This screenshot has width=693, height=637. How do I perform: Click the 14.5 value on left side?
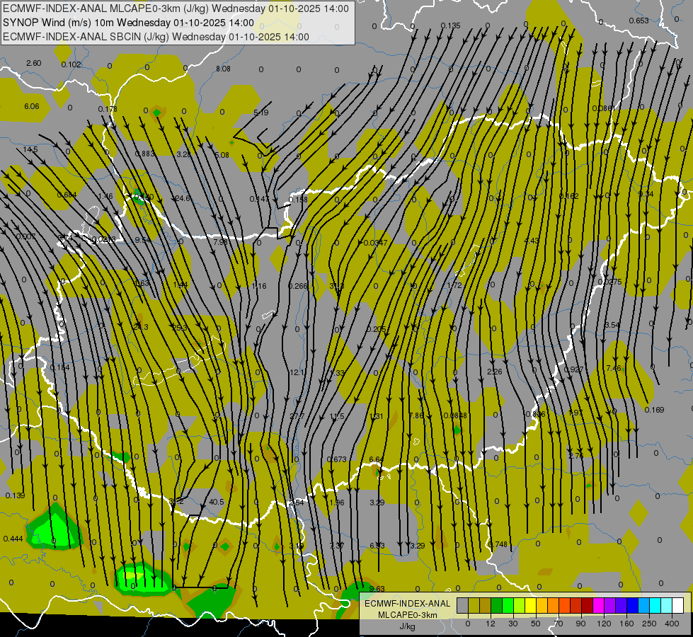[x=30, y=149]
